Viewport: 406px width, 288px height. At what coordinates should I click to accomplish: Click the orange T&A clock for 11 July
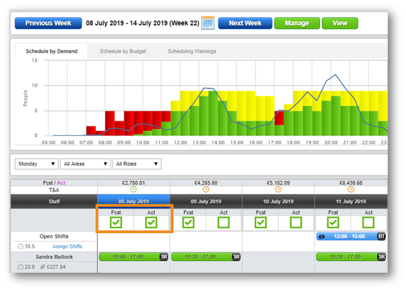(351, 190)
